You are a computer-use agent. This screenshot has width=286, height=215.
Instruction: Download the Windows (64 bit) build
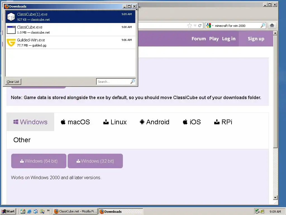pos(39,161)
